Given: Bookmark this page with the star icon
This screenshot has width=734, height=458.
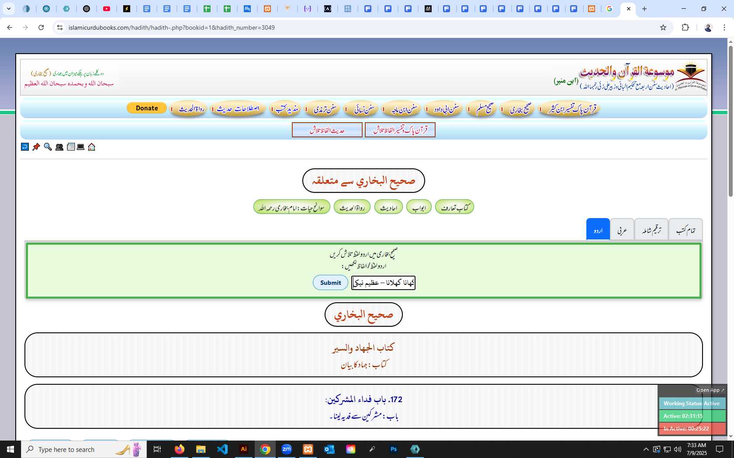Looking at the screenshot, I should point(663,27).
